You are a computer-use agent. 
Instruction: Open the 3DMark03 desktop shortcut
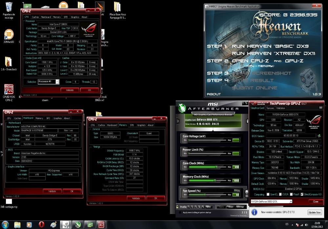coord(9,36)
